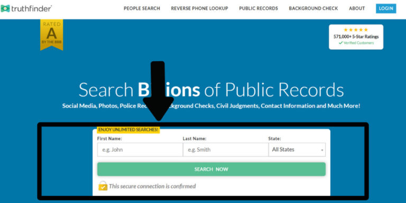The width and height of the screenshot is (406, 203).
Task: Click 'This secure connection is confirmed' text
Action: pos(152,186)
